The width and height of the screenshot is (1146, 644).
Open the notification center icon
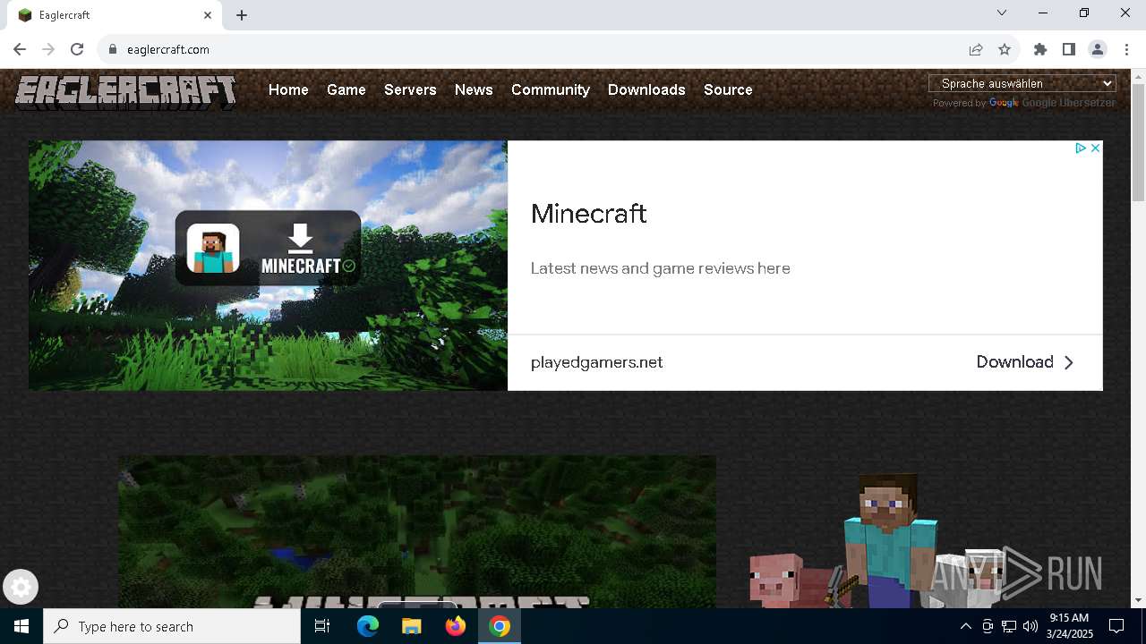1116,626
